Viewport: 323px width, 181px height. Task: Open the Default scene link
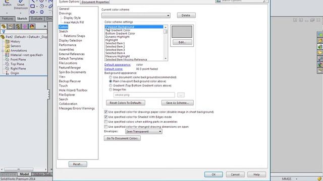click(114, 69)
